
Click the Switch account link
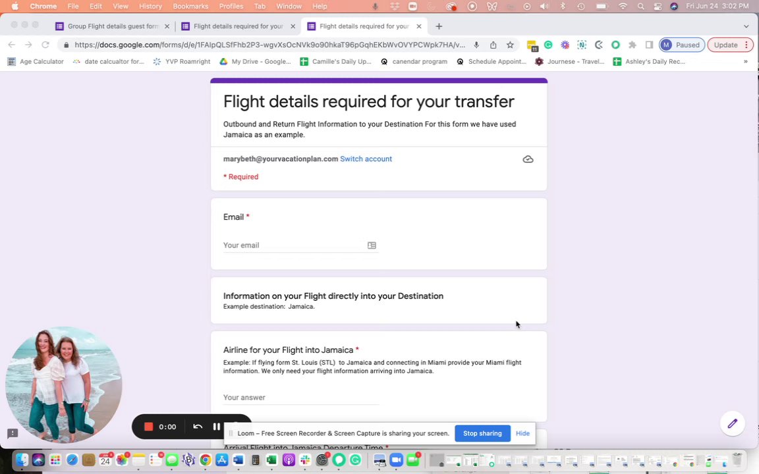click(366, 159)
